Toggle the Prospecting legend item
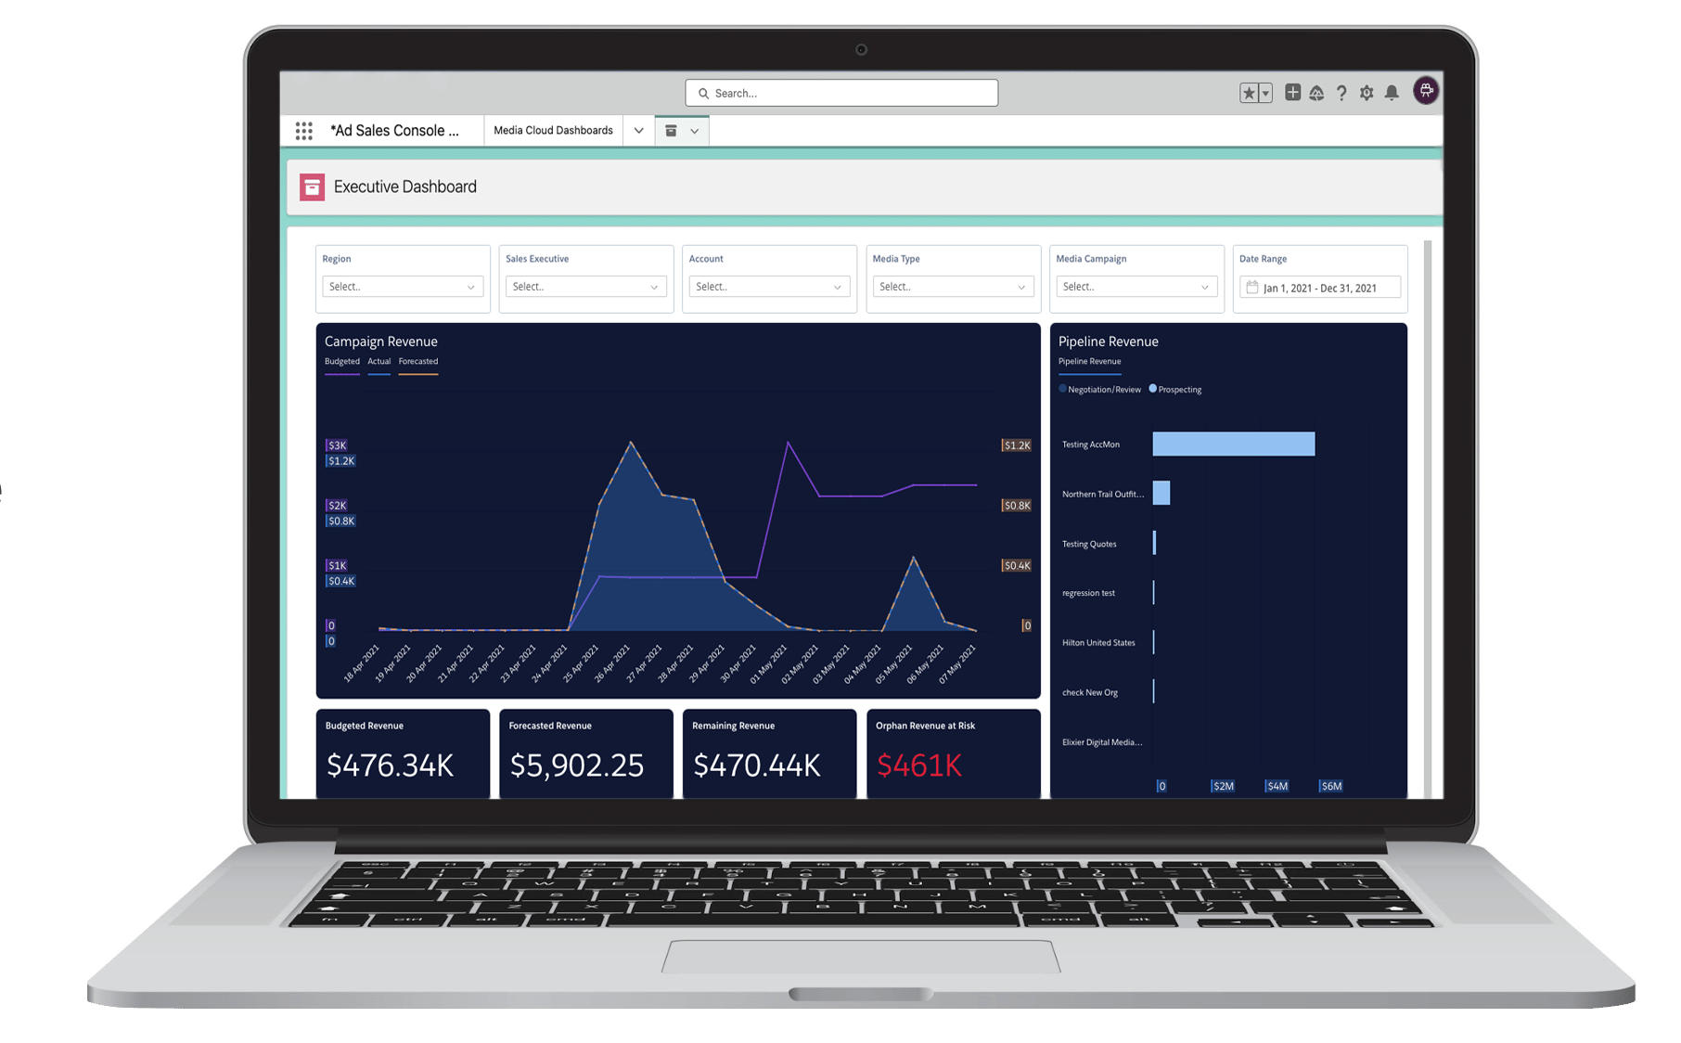This screenshot has height=1043, width=1681. pos(1175,390)
